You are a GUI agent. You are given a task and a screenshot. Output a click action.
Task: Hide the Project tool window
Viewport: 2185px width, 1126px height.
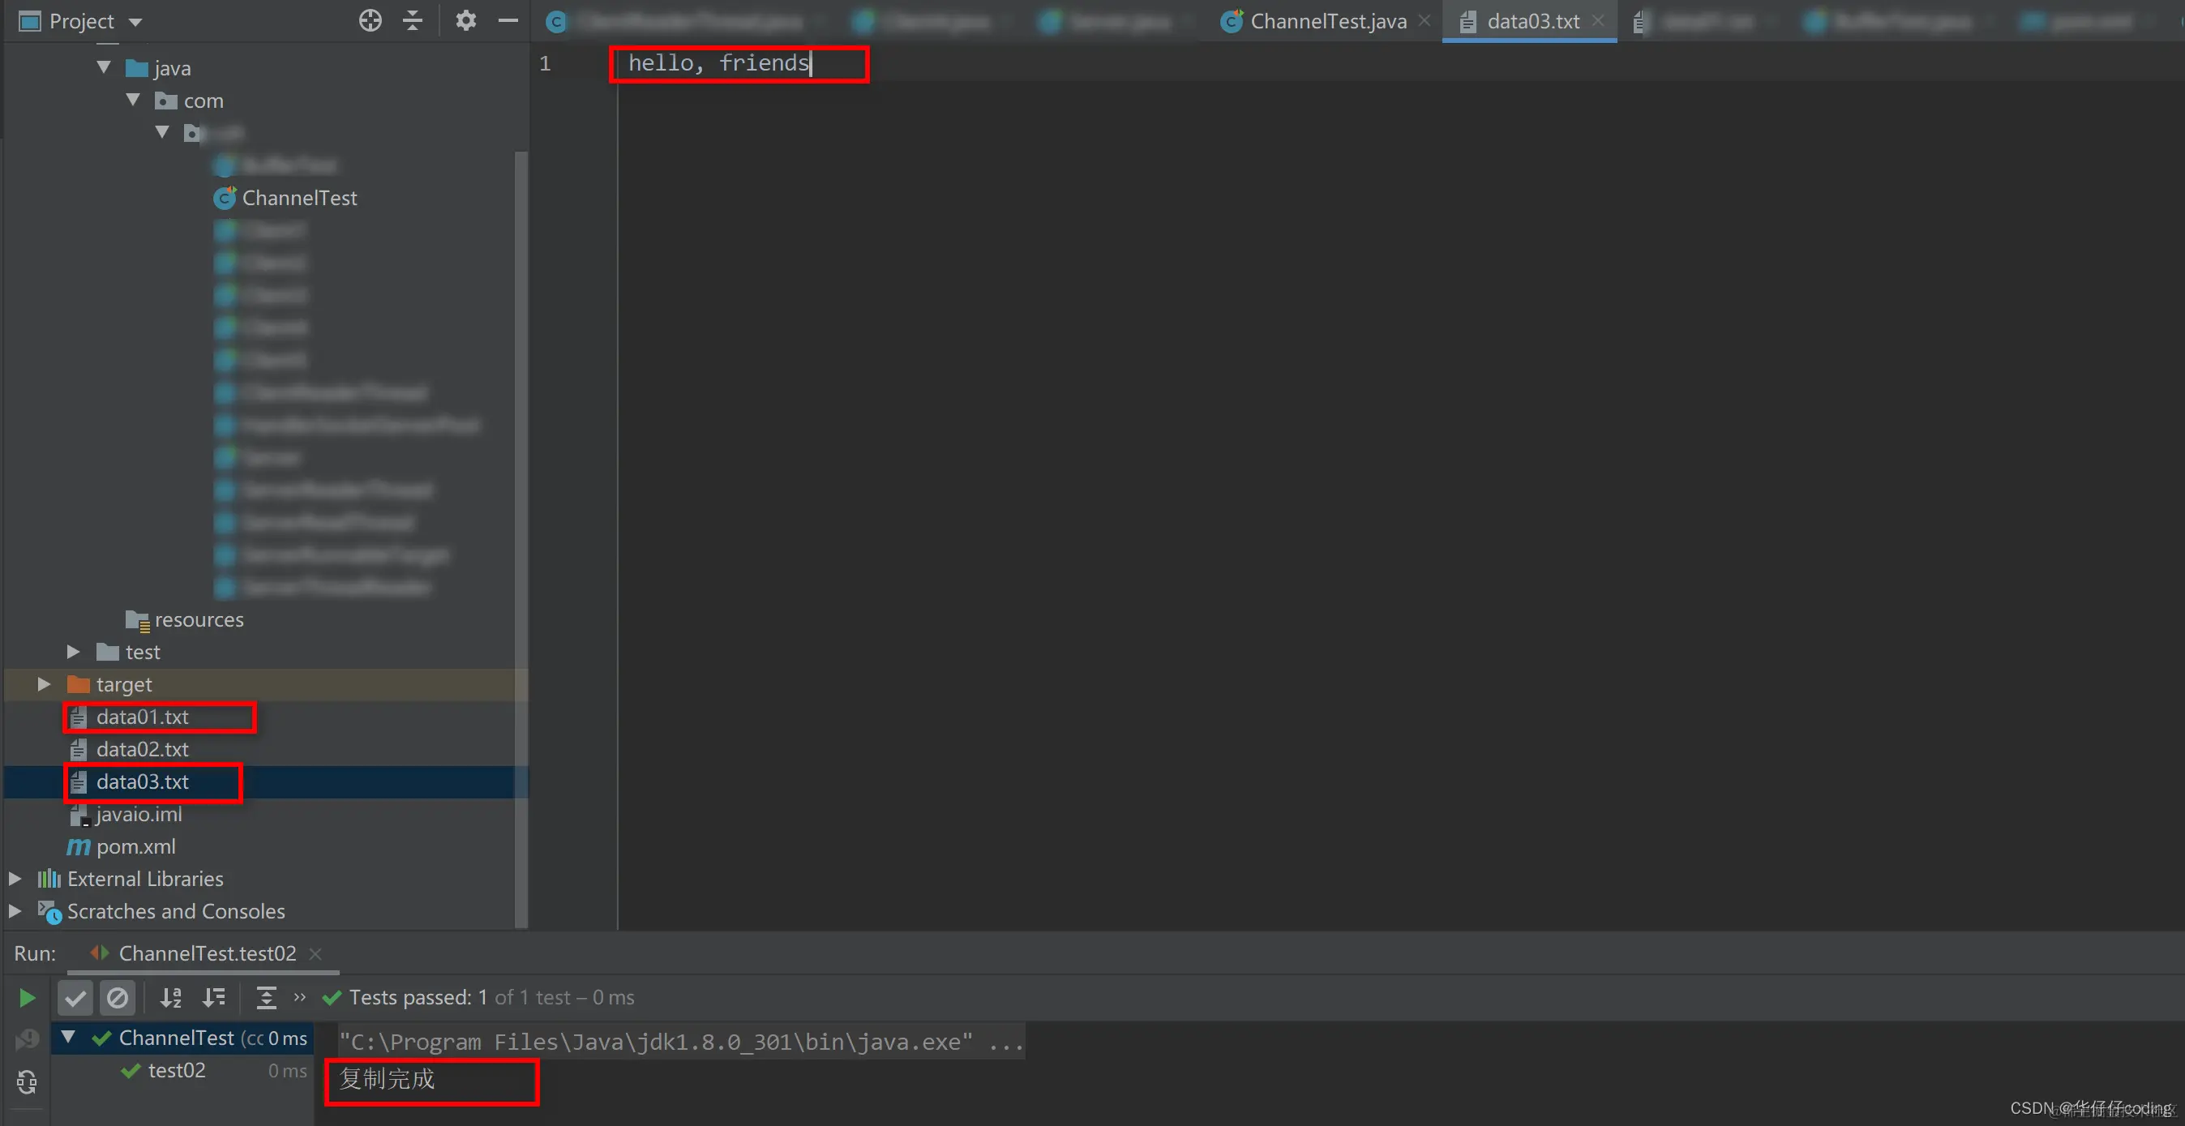pos(508,20)
